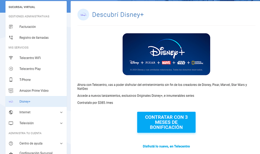
Task: Open Configuración Sucursal entry
Action: click(x=36, y=152)
